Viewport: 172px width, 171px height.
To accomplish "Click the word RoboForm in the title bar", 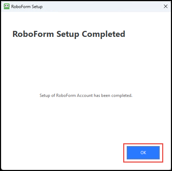I will click(x=21, y=7).
